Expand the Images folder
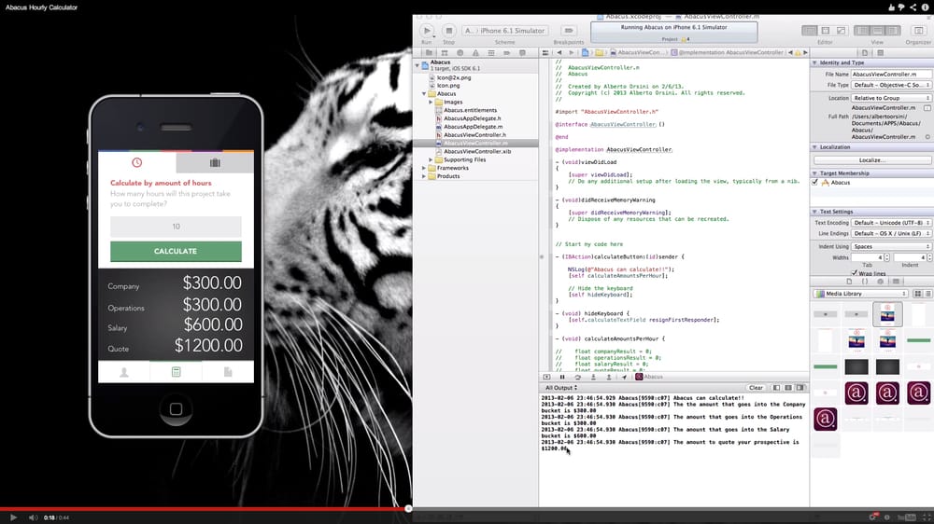934x524 pixels. (x=431, y=103)
